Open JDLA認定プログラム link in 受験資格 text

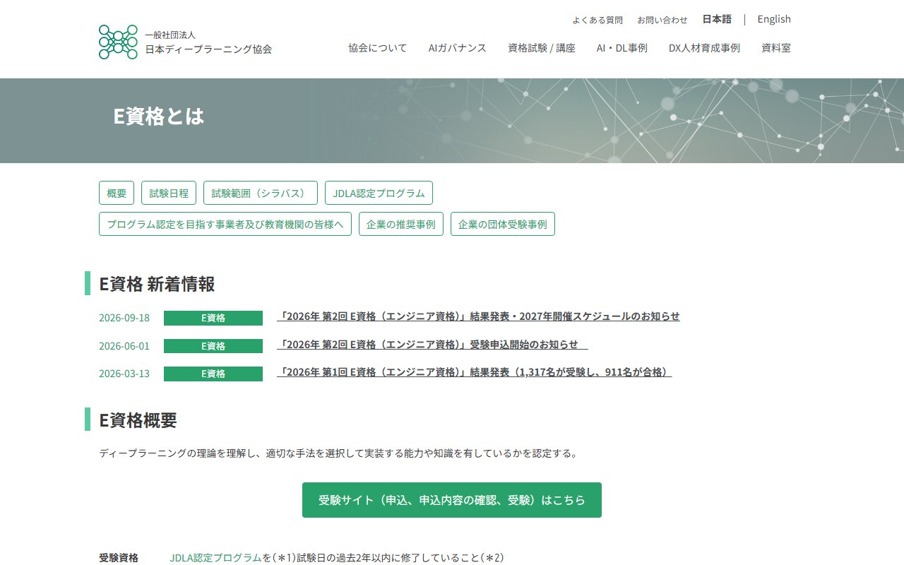[215, 558]
